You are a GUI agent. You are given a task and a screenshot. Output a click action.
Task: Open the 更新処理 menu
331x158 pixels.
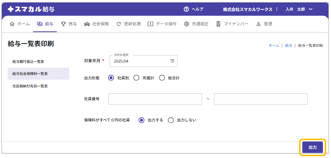pos(128,24)
